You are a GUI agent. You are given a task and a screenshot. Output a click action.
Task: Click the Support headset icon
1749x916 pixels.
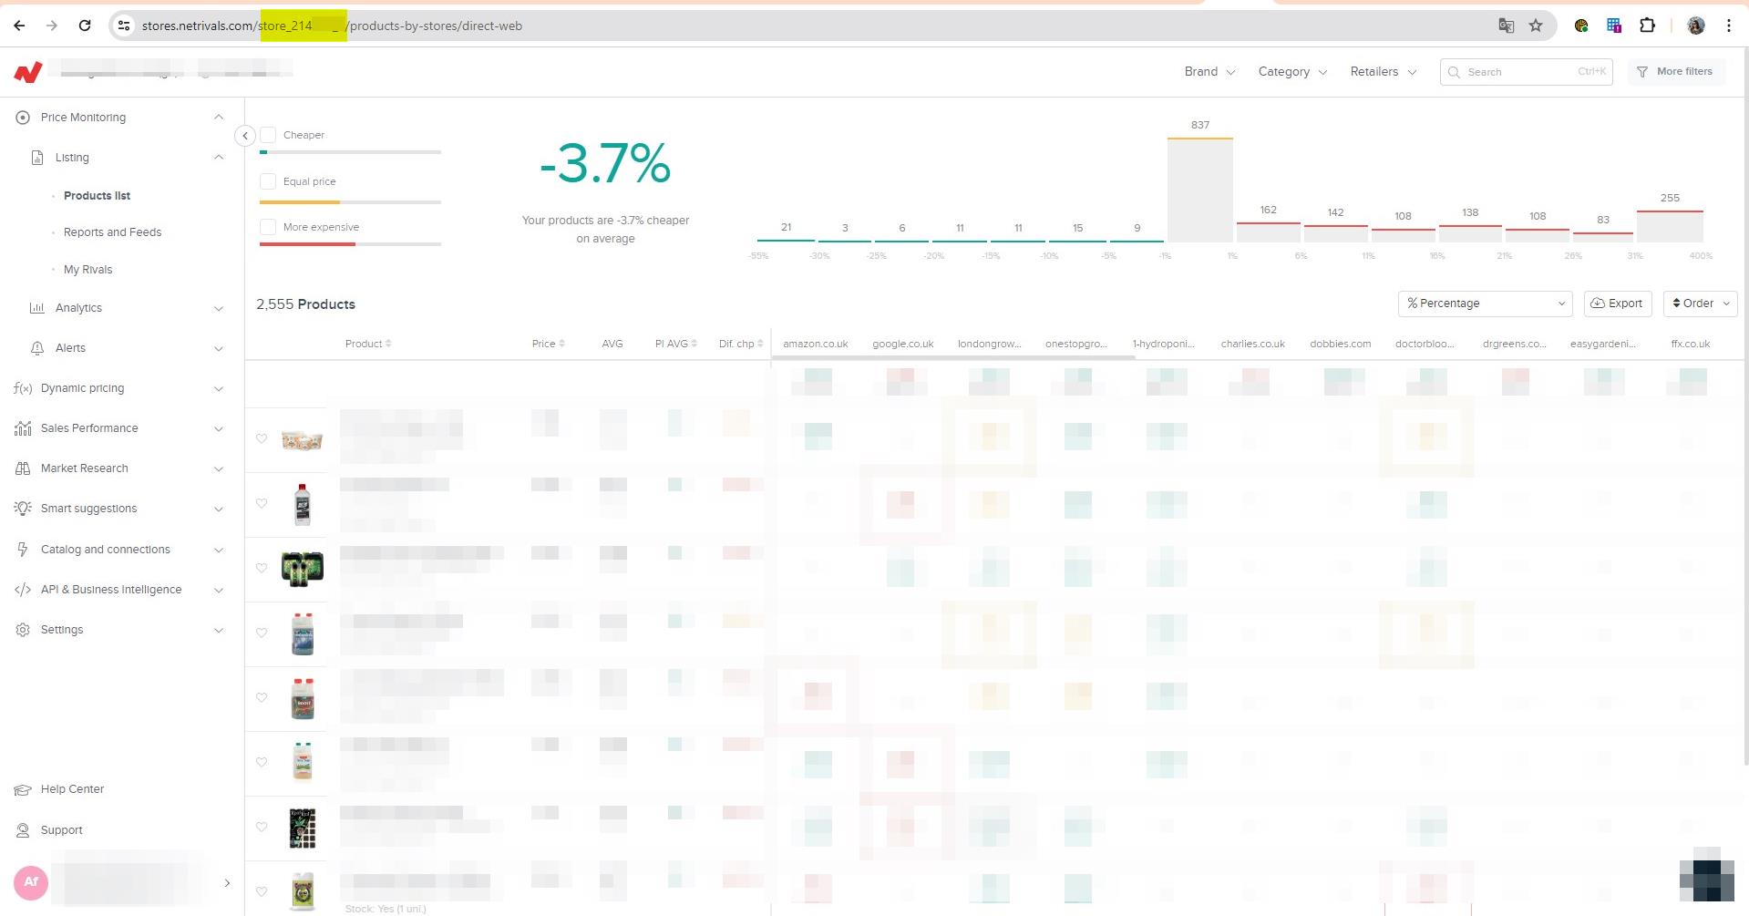click(23, 830)
